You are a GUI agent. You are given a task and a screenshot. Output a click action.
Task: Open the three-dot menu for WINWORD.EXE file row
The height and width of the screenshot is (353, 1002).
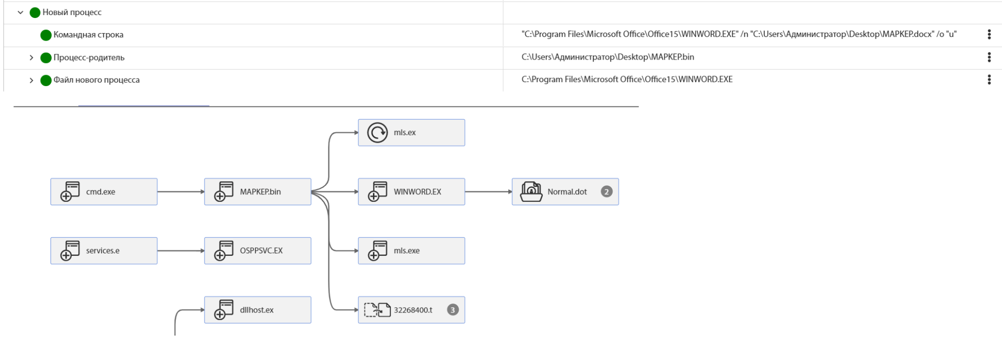(x=989, y=80)
